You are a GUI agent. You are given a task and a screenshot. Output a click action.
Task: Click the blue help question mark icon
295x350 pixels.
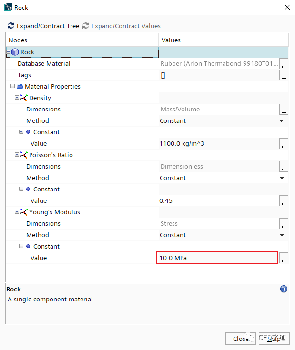284,289
